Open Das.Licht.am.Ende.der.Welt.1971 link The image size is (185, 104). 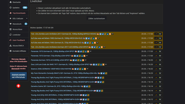60,65
